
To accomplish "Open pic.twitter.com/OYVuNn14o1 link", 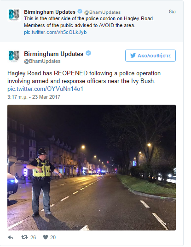I will [45, 89].
